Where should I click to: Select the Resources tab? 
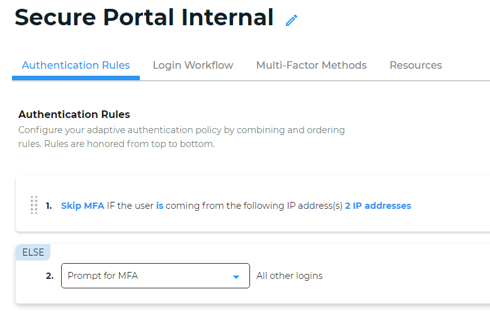coord(416,65)
